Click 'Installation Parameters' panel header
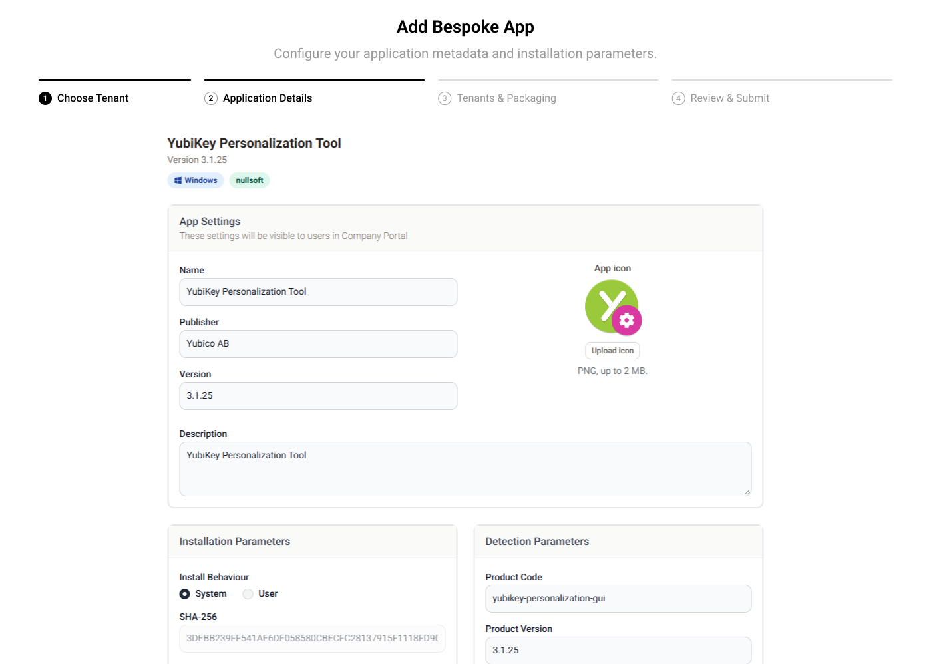931x664 pixels. pyautogui.click(x=235, y=542)
